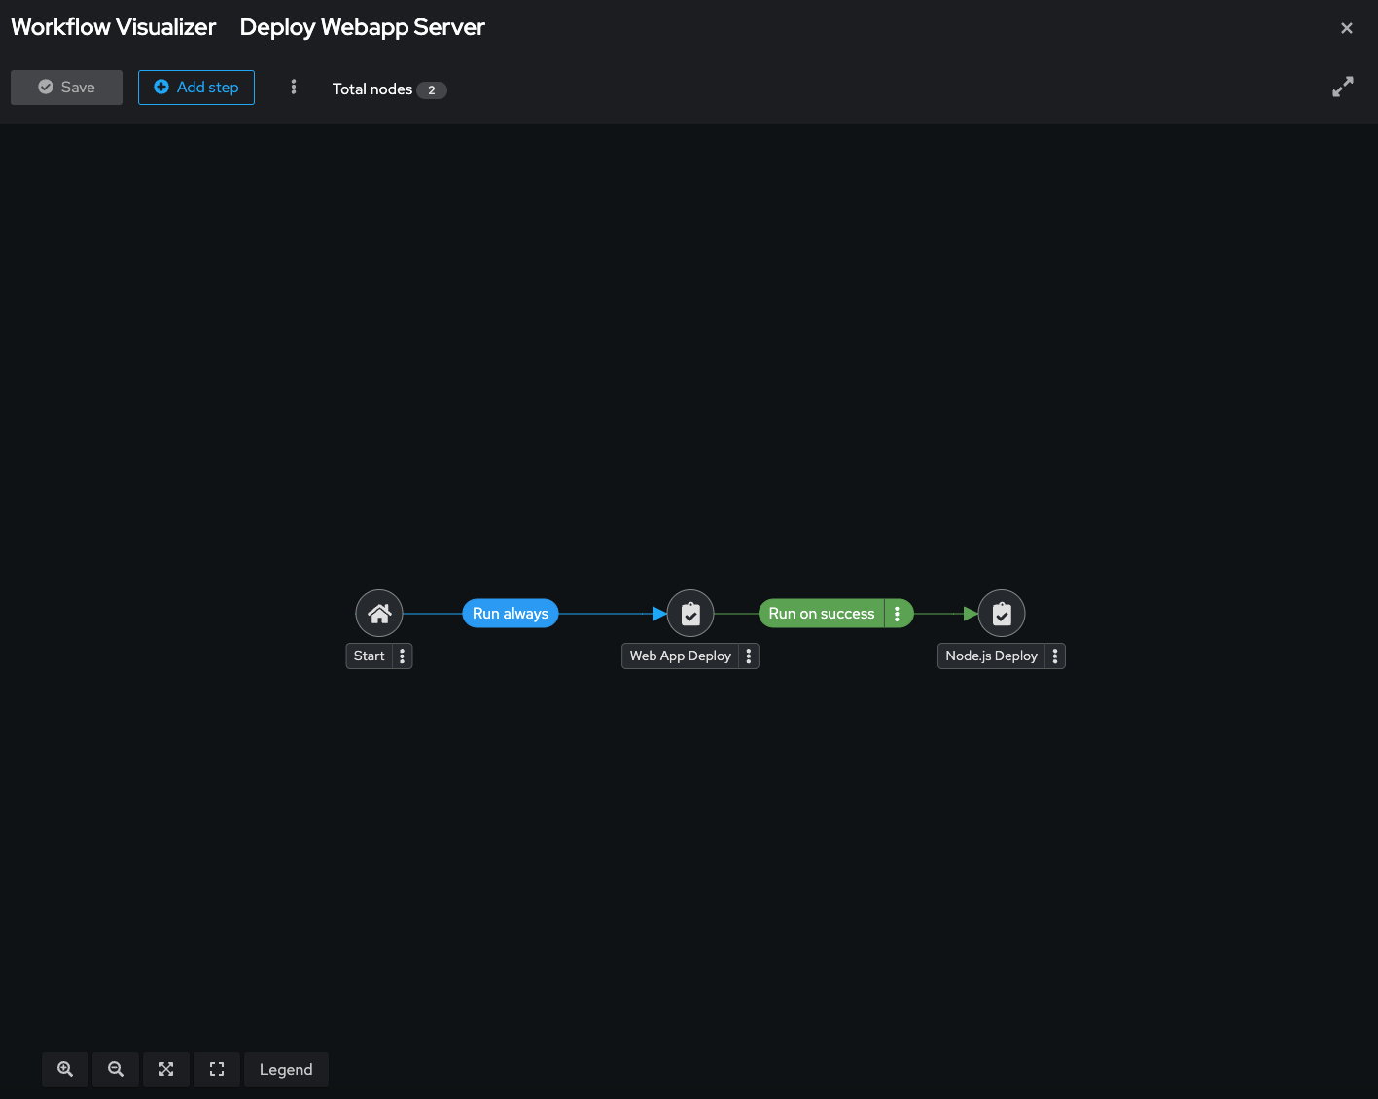This screenshot has height=1099, width=1378.
Task: Zoom out of the workflow canvas
Action: (x=116, y=1069)
